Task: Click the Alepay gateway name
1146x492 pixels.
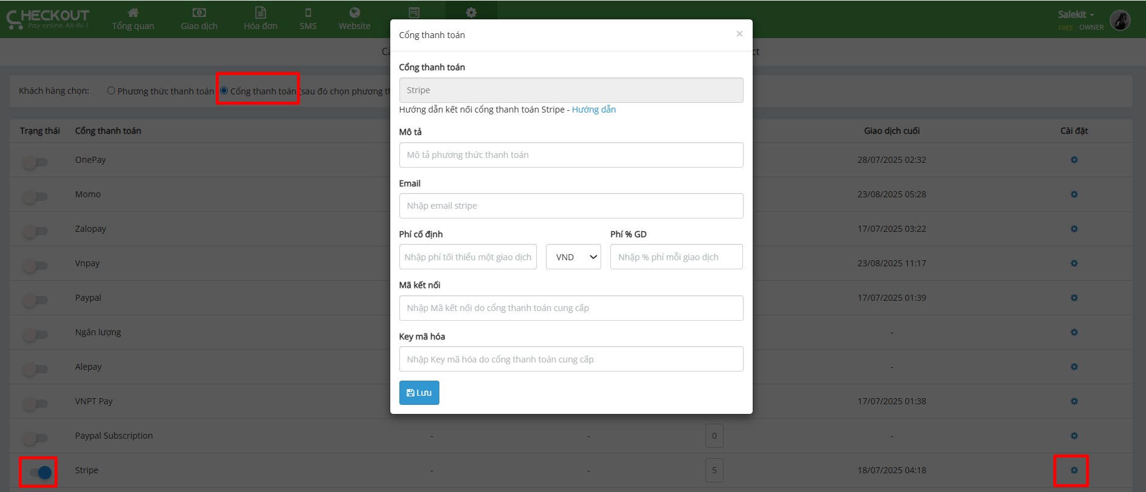Action: [88, 367]
